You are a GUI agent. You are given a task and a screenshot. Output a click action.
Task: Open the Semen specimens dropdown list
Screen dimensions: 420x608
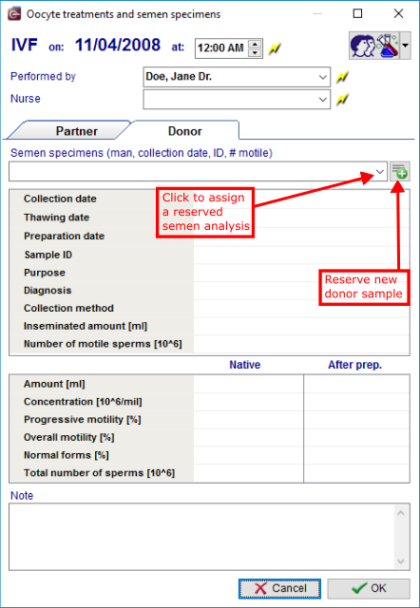(x=380, y=171)
